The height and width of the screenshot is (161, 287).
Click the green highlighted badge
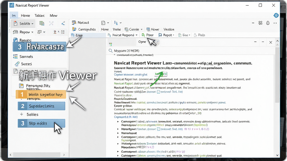click(161, 74)
